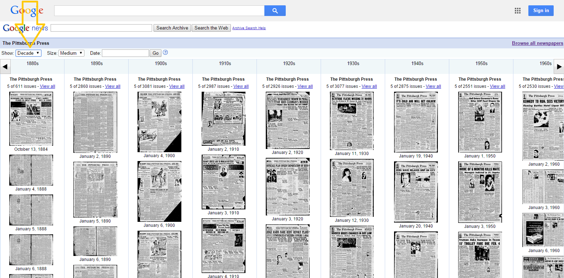This screenshot has height=278, width=564.
Task: Click View all for 3077 issues
Action: click(x=369, y=86)
